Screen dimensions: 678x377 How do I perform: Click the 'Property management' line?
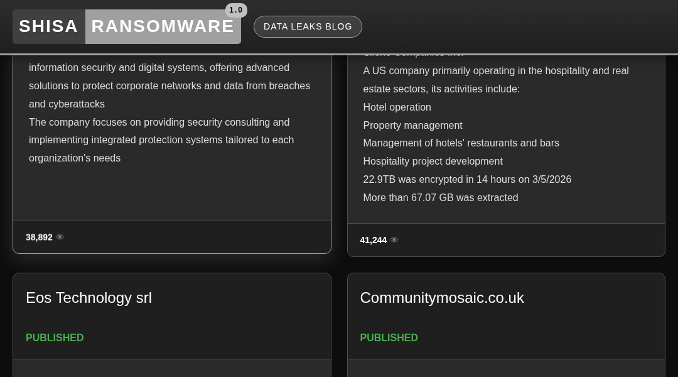click(x=412, y=125)
